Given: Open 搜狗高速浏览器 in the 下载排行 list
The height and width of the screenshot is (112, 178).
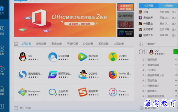Looking at the screenshot, I should (x=156, y=96).
